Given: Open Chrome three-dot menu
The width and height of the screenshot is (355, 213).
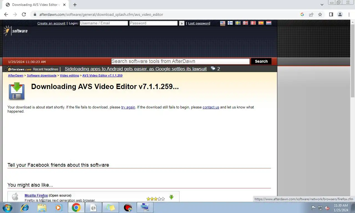Looking at the screenshot, I should click(x=349, y=14).
